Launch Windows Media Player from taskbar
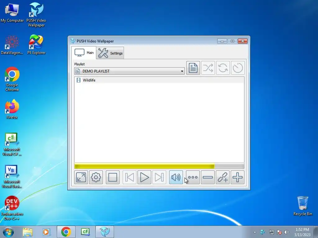The height and width of the screenshot is (238, 318). 46,232
